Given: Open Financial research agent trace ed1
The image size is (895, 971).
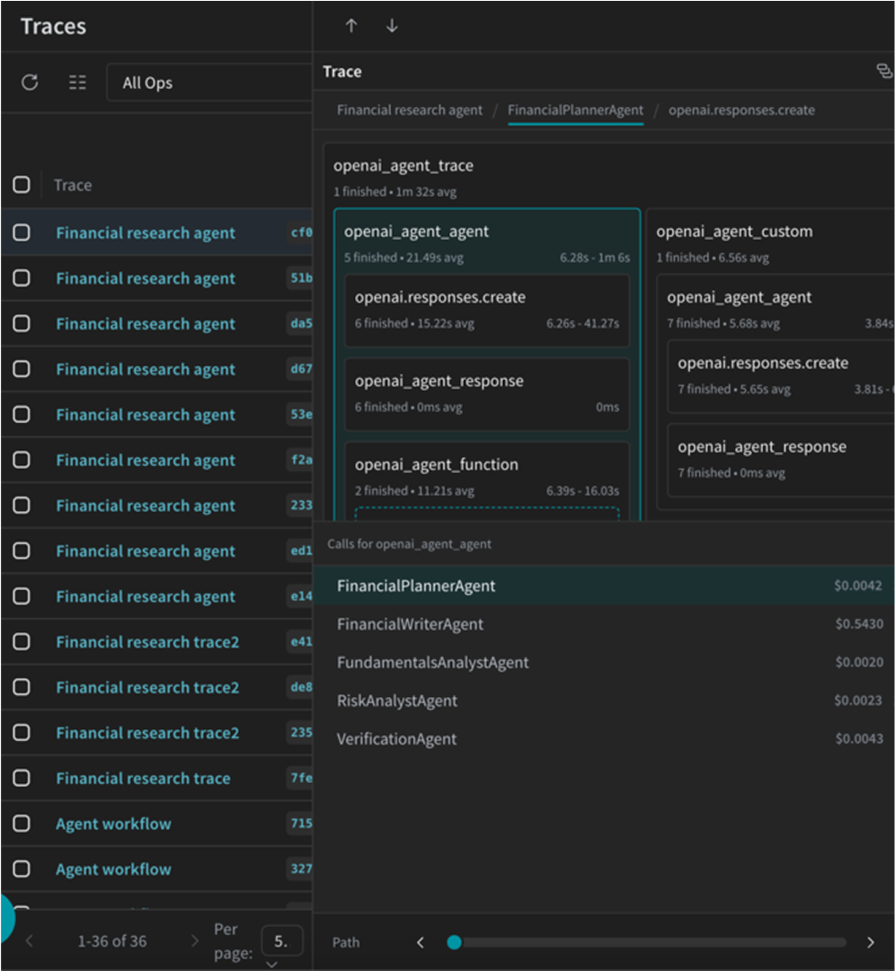Looking at the screenshot, I should click(146, 552).
